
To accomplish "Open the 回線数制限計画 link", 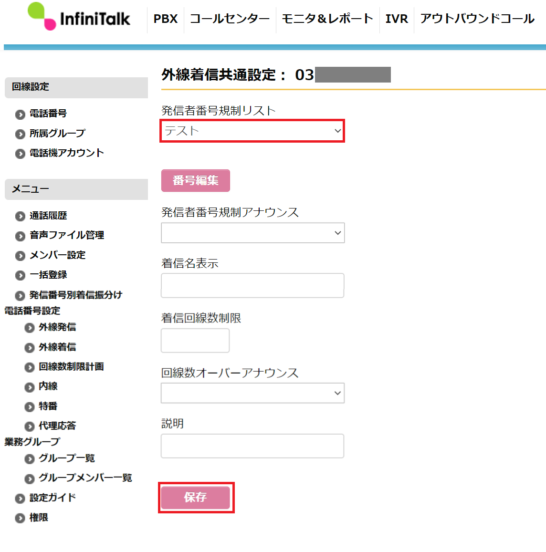I will pos(71,367).
